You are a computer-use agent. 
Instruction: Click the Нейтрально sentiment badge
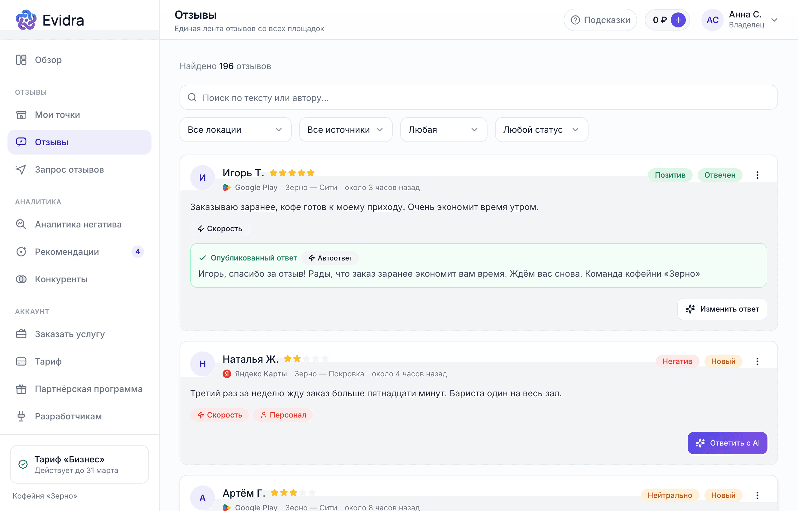(670, 495)
